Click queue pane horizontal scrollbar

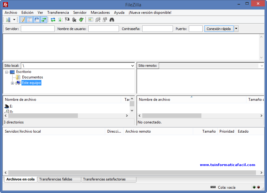tap(132, 172)
